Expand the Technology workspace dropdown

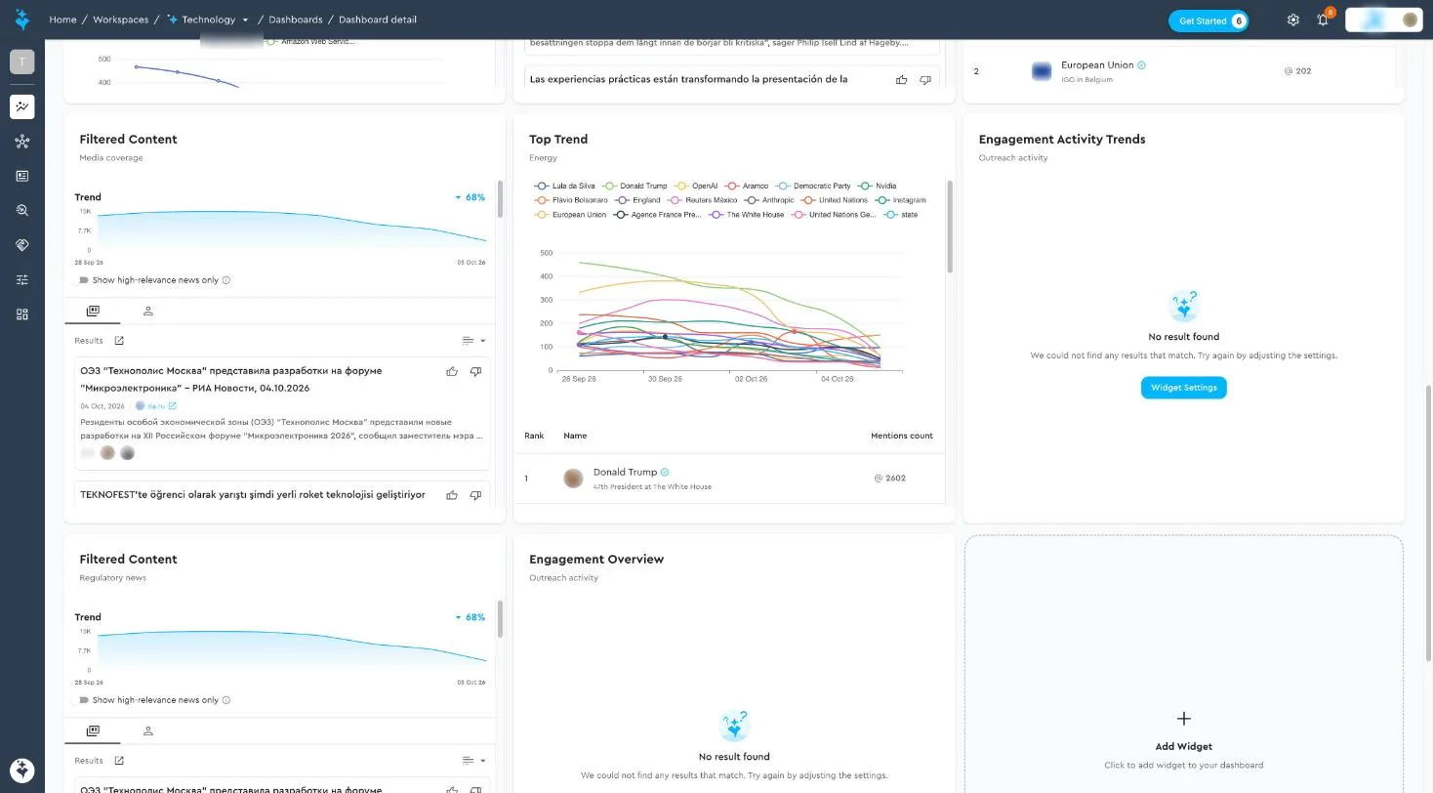245,20
